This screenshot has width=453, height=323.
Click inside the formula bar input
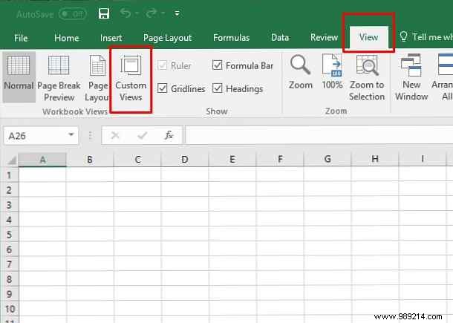[x=319, y=135]
